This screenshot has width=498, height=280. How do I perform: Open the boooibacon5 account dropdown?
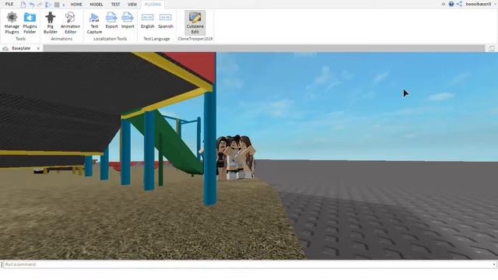coord(481,4)
